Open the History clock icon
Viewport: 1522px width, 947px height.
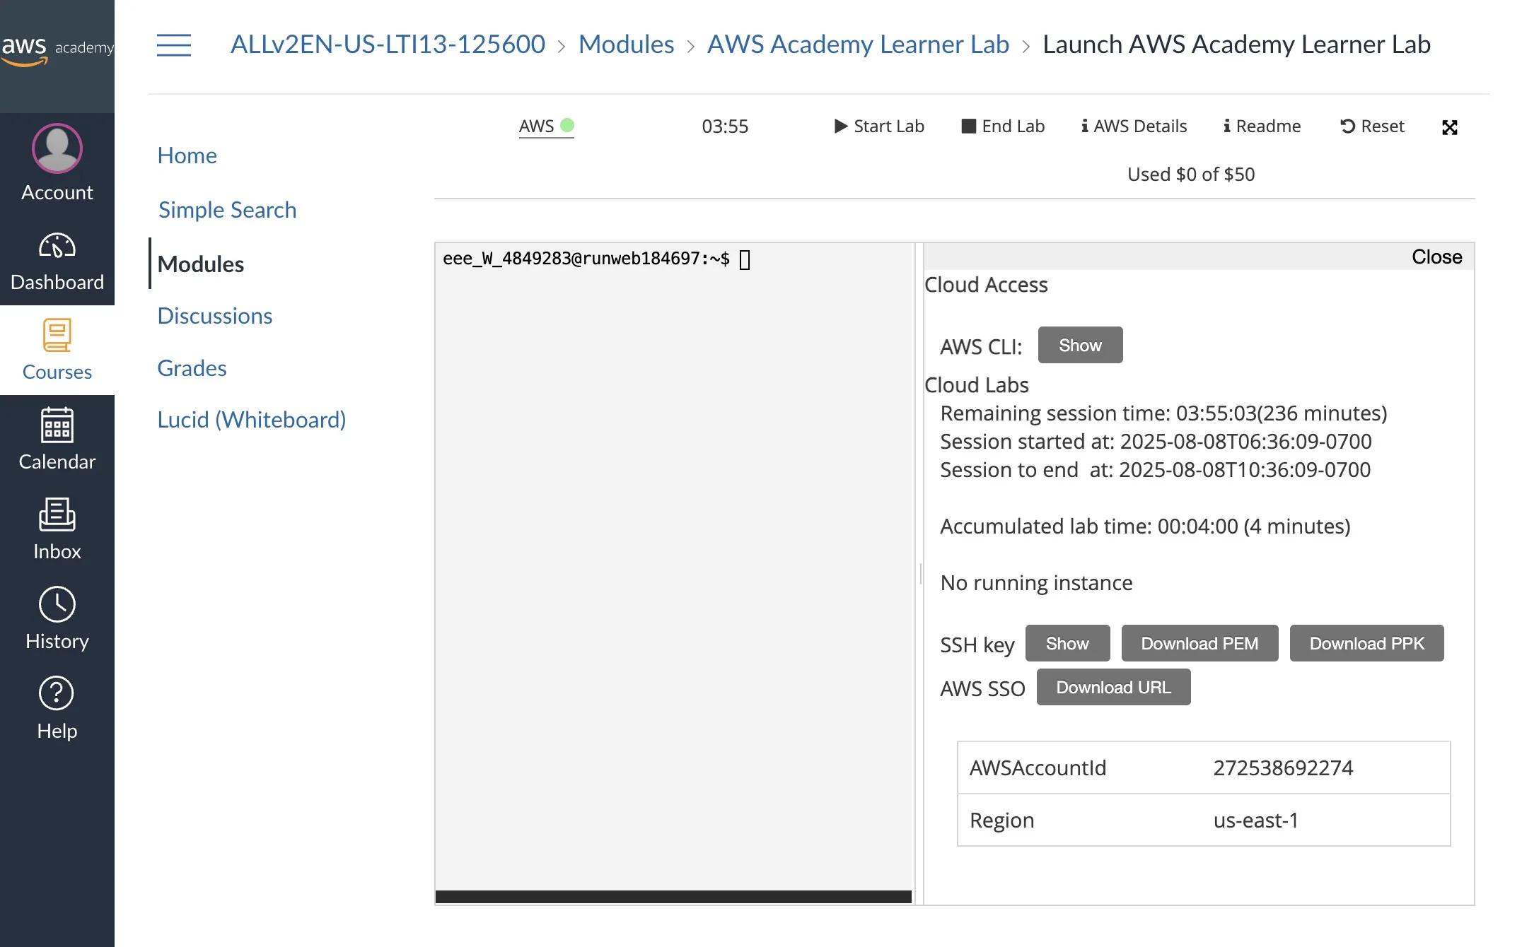click(x=57, y=605)
